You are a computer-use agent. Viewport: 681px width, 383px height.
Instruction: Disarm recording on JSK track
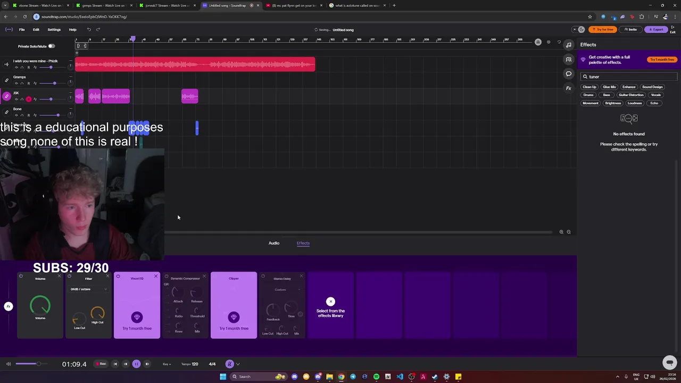pyautogui.click(x=29, y=99)
